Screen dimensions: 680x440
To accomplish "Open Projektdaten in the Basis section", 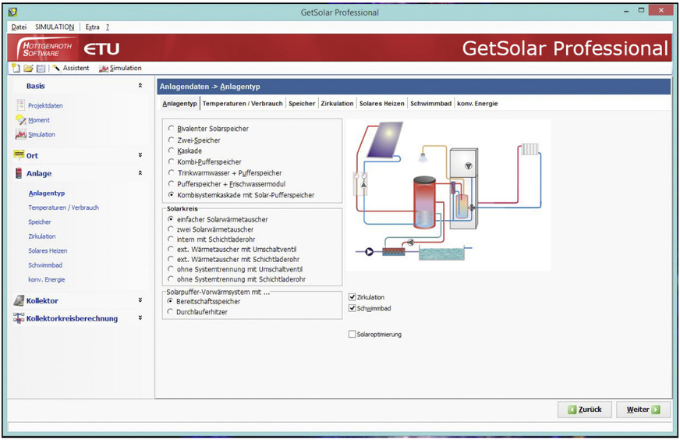I will pyautogui.click(x=45, y=105).
